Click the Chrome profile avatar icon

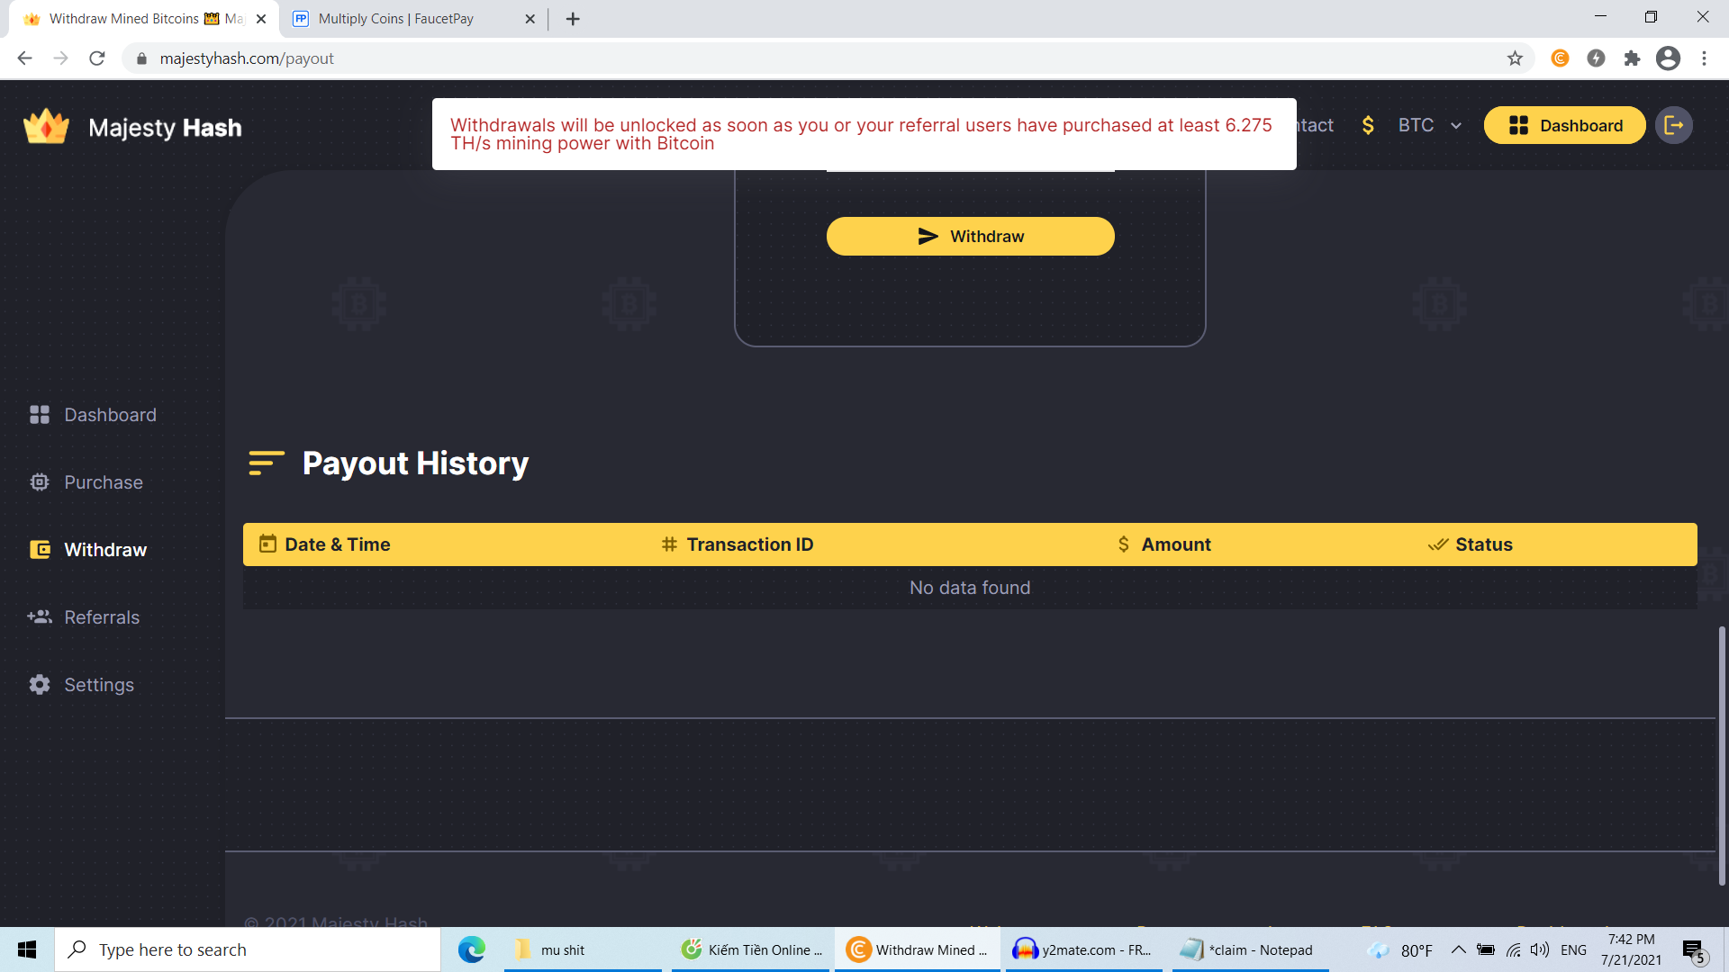pyautogui.click(x=1668, y=58)
